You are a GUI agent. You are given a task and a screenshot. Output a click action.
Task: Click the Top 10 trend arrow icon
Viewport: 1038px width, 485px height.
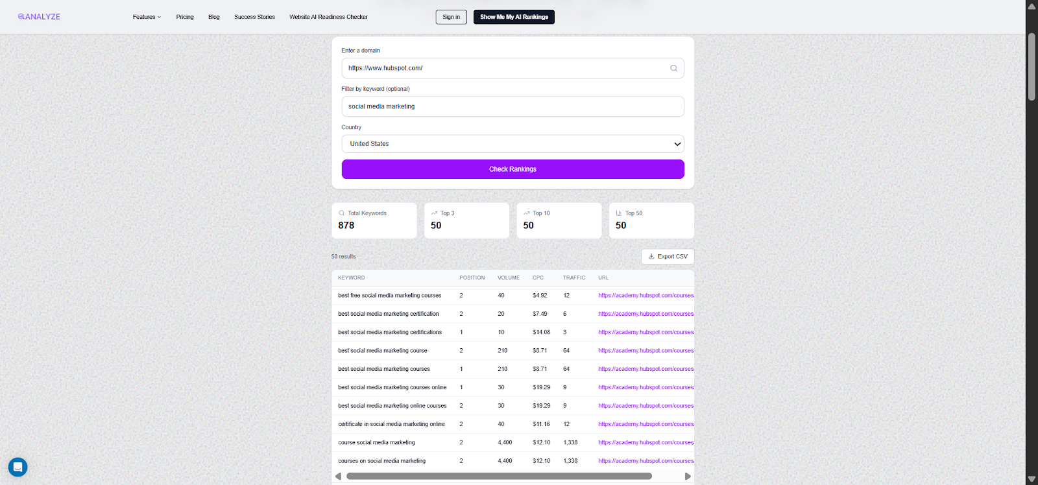coord(527,213)
